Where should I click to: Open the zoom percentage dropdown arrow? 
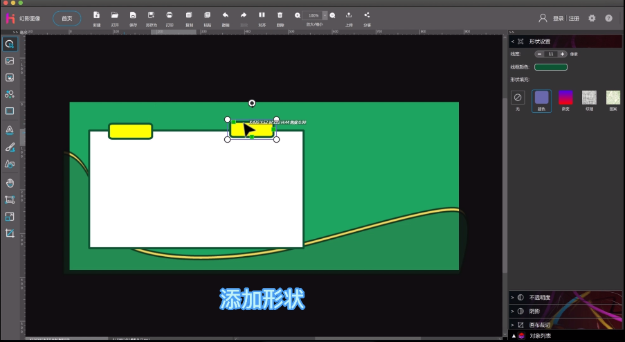(x=325, y=15)
